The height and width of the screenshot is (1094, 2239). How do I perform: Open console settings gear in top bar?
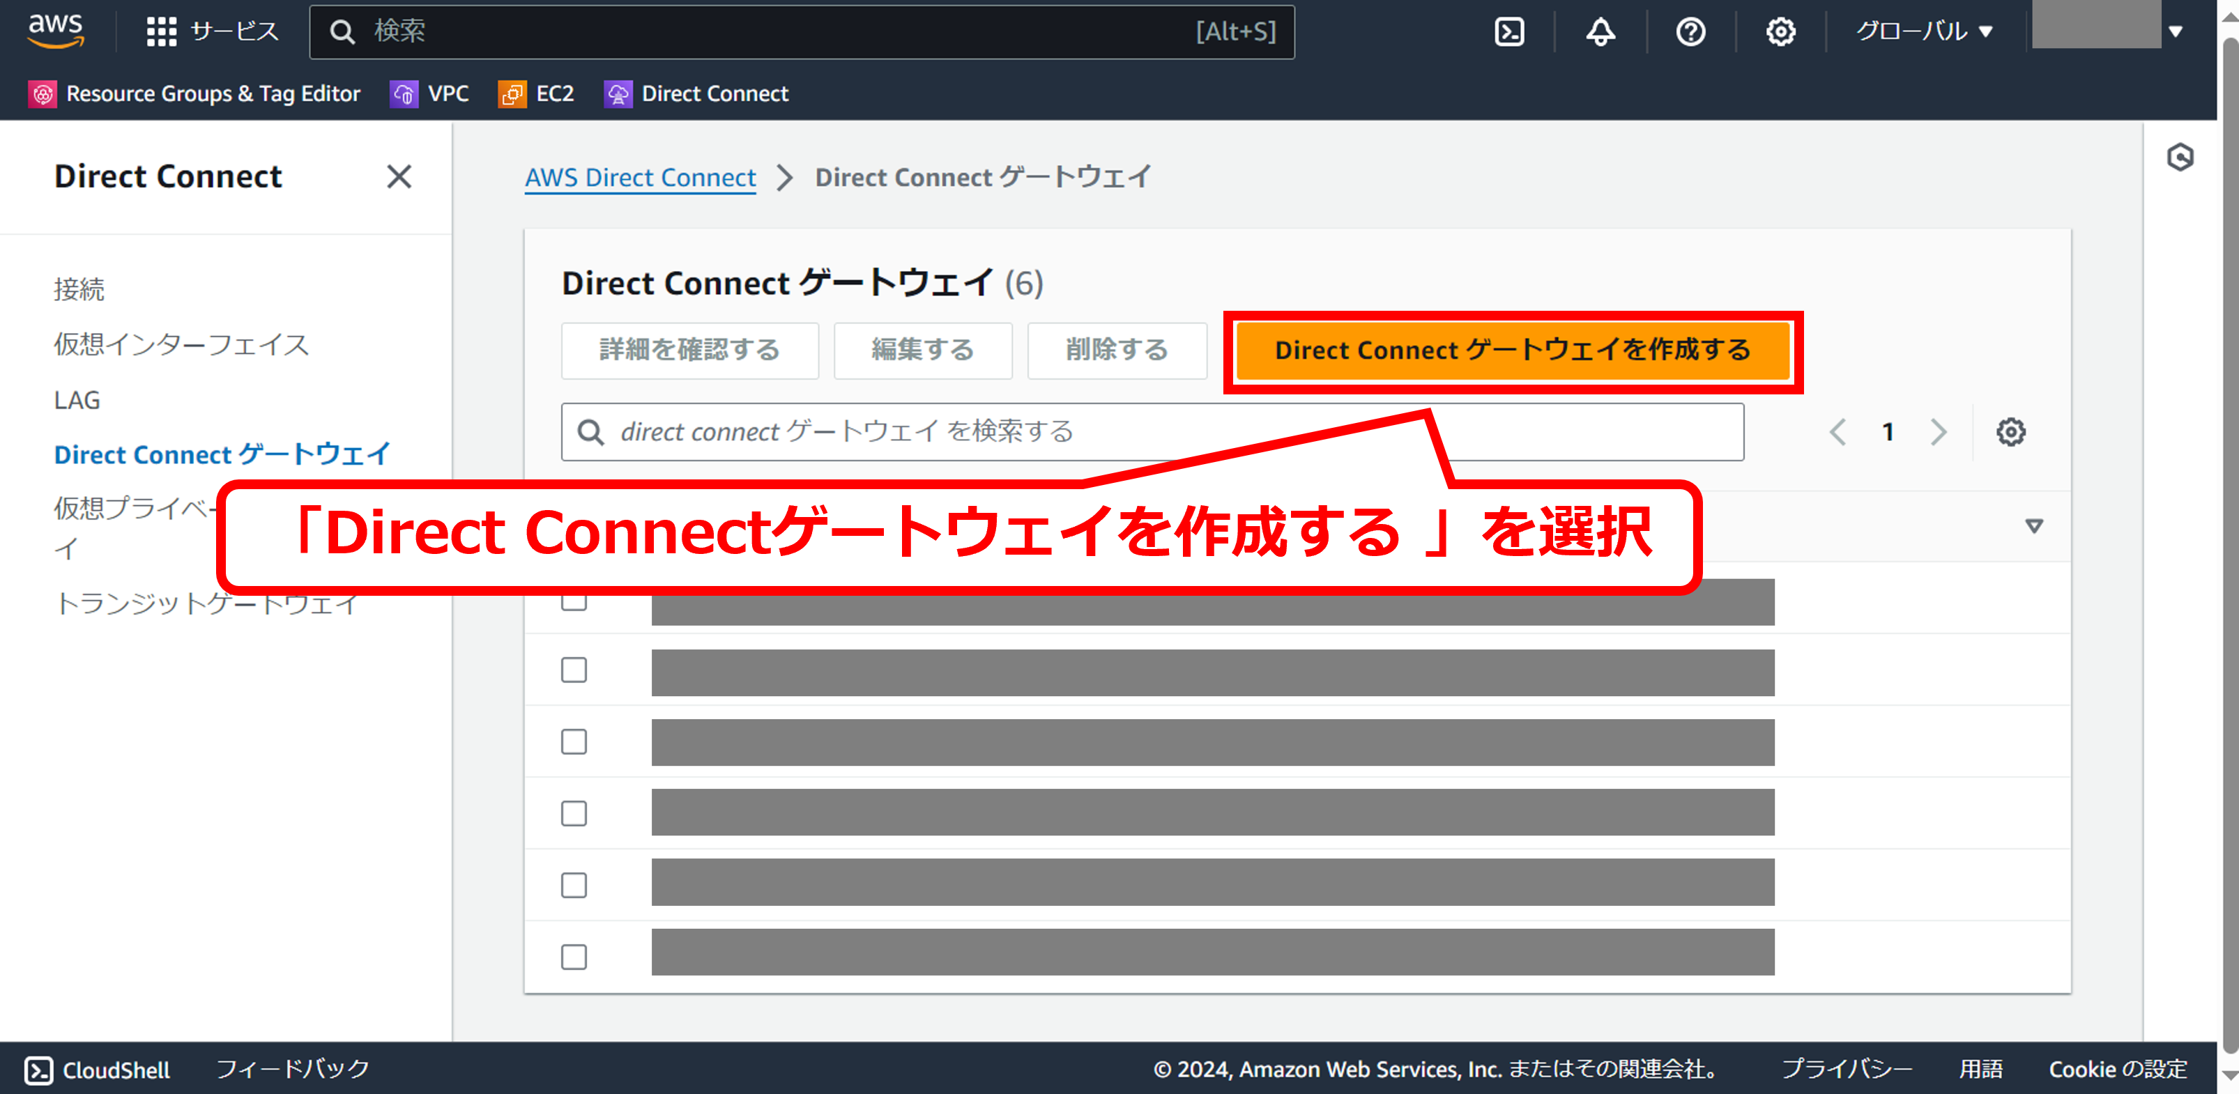(x=1780, y=32)
